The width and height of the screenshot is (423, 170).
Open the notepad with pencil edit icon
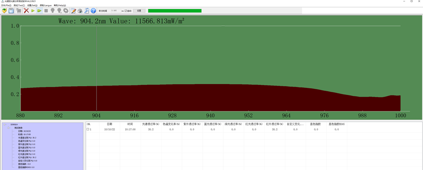click(x=73, y=11)
